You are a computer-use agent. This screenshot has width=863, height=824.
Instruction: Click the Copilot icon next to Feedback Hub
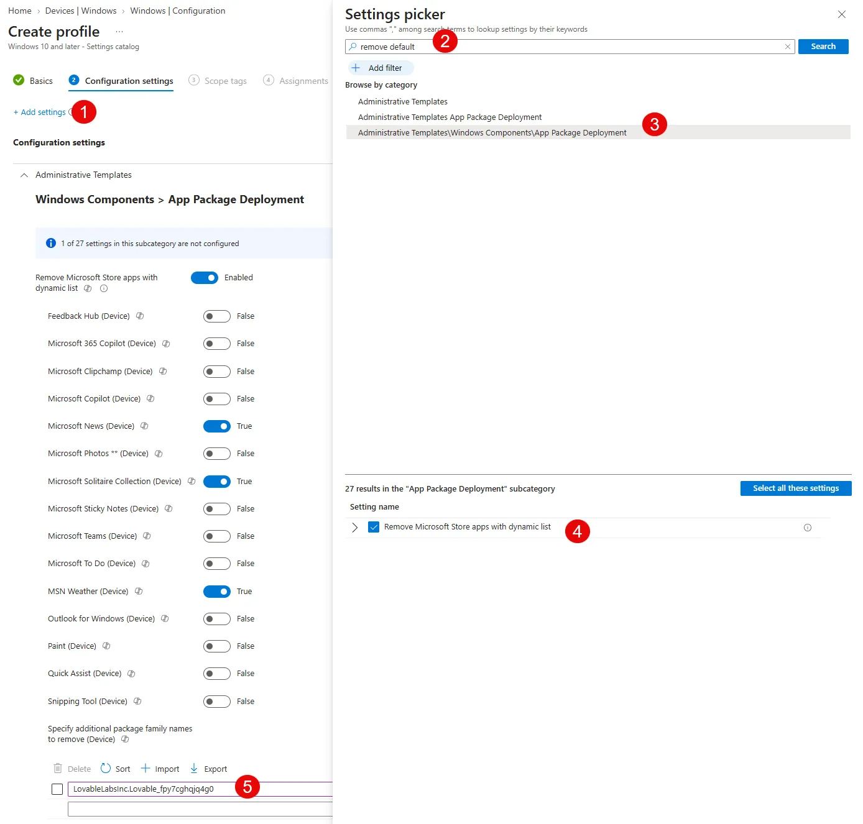click(140, 316)
